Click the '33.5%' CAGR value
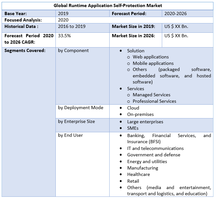The height and width of the screenshot is (200, 216). click(x=64, y=36)
